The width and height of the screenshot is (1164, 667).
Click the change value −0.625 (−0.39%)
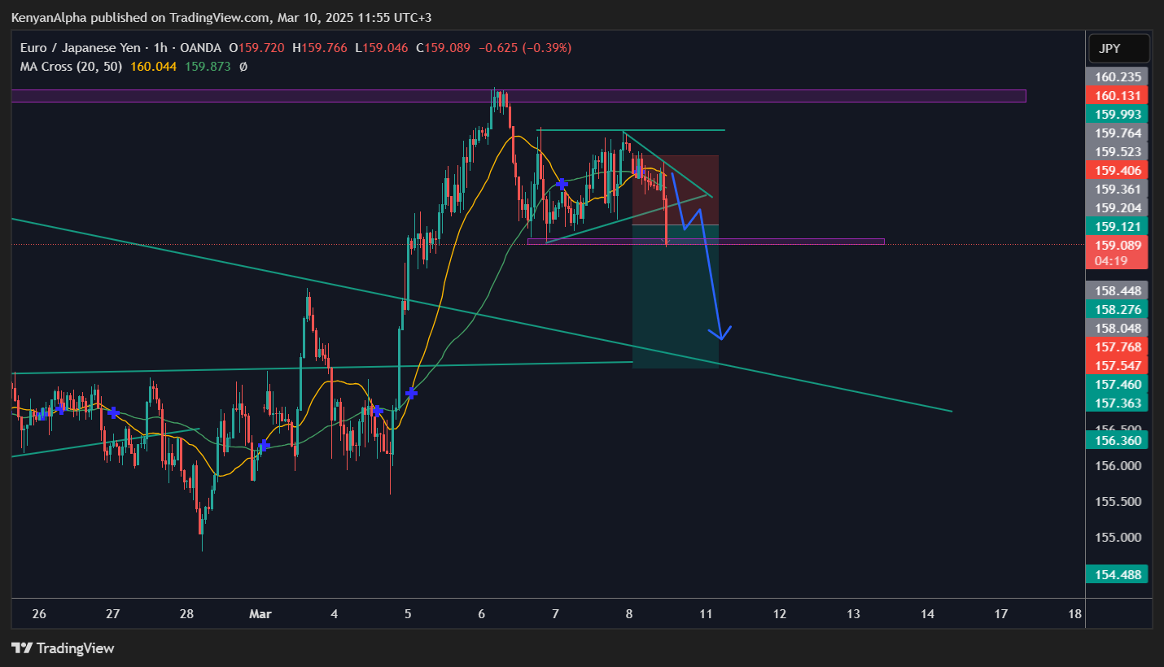tap(524, 48)
